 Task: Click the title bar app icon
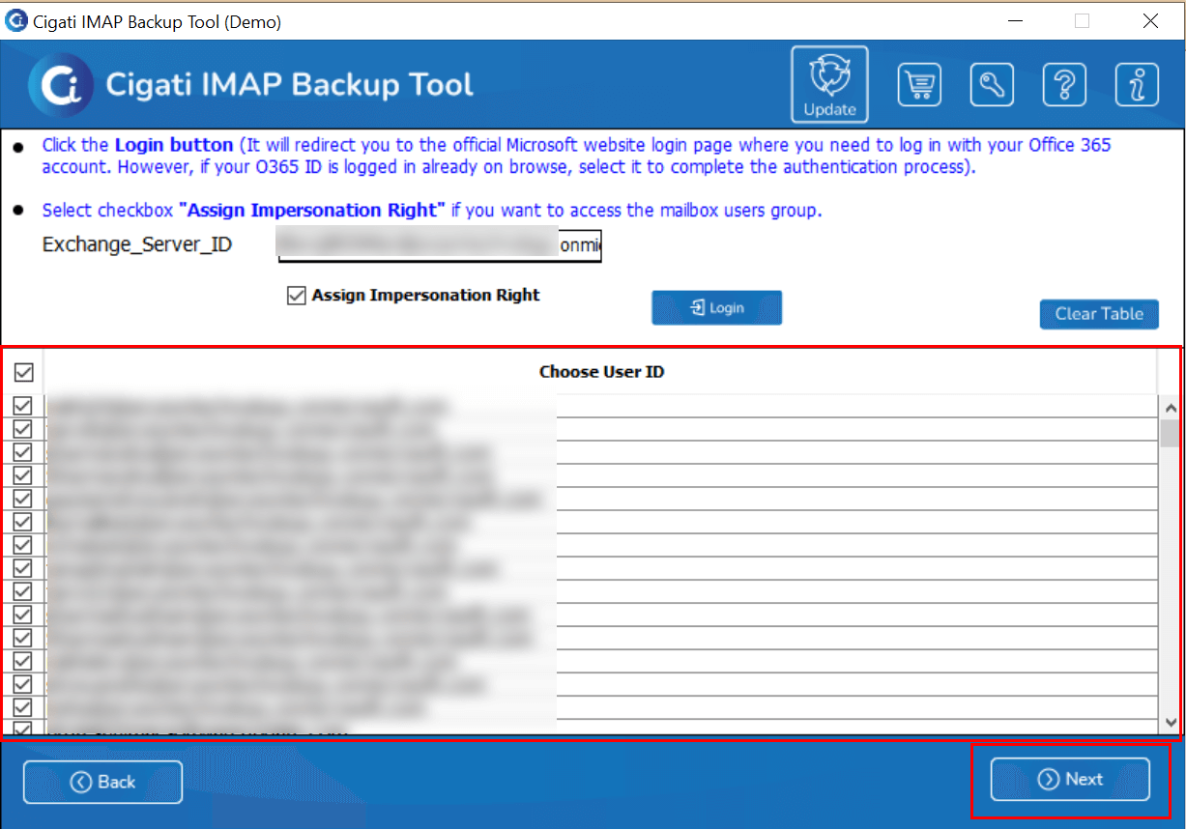click(x=15, y=20)
